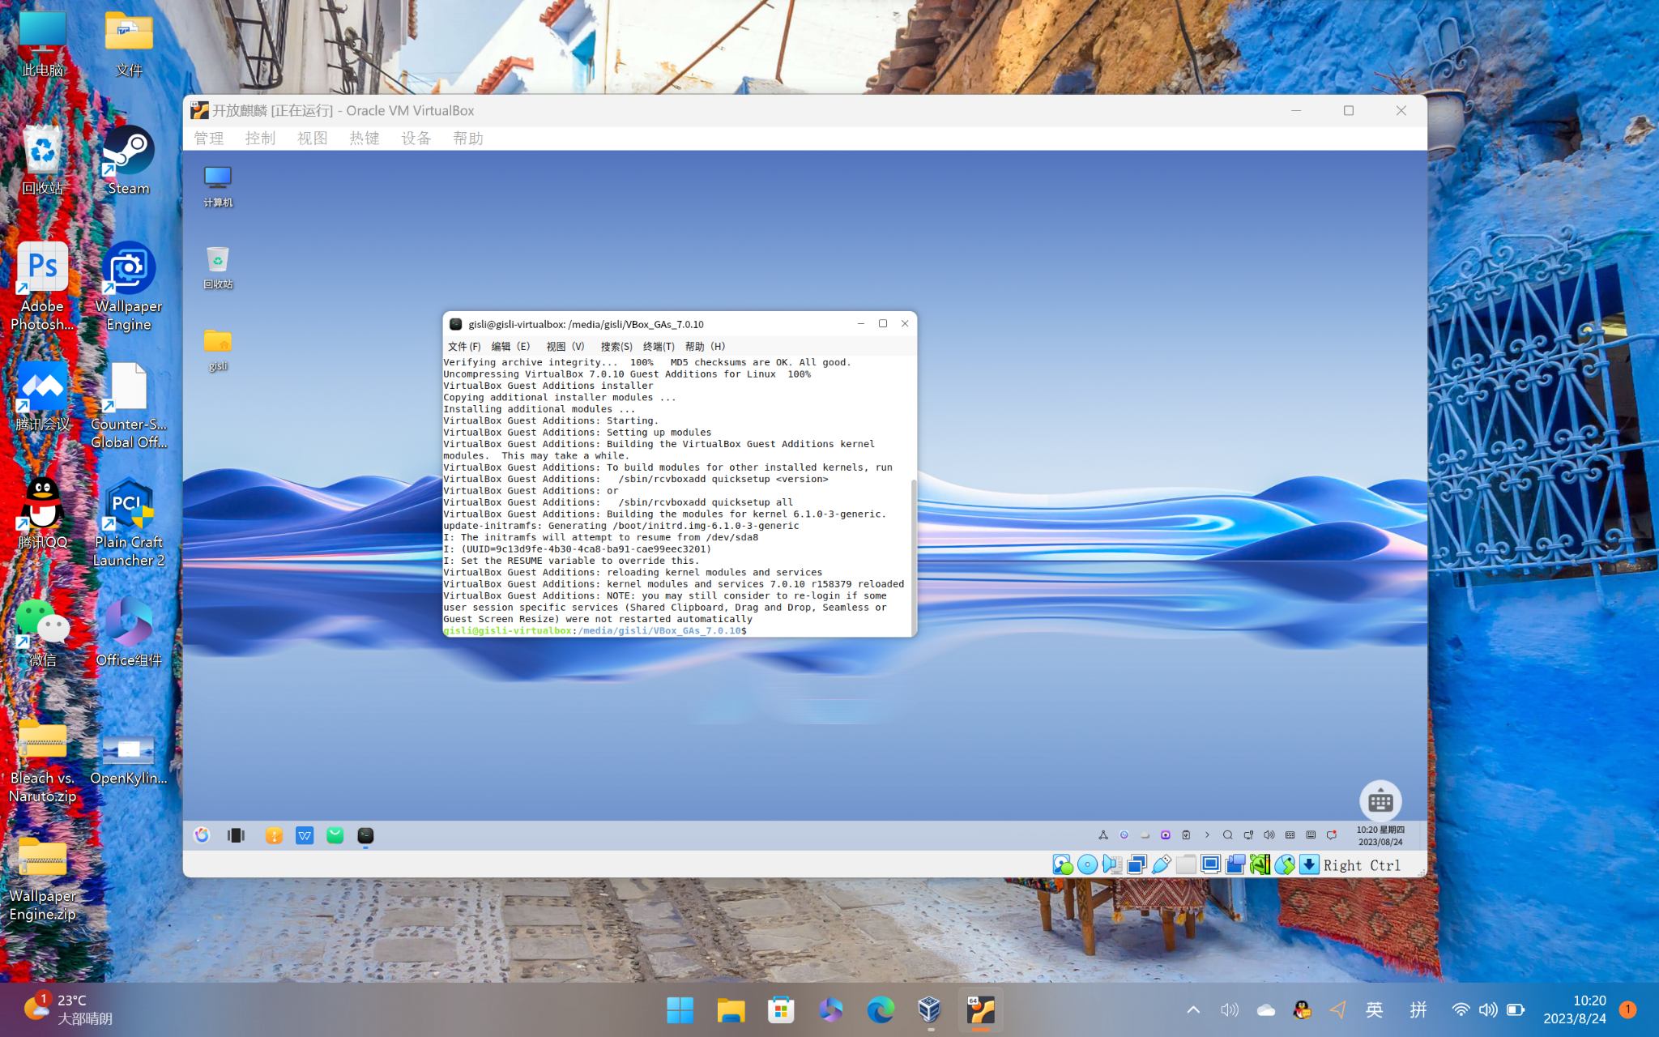Open the Windows Start button

(680, 1009)
